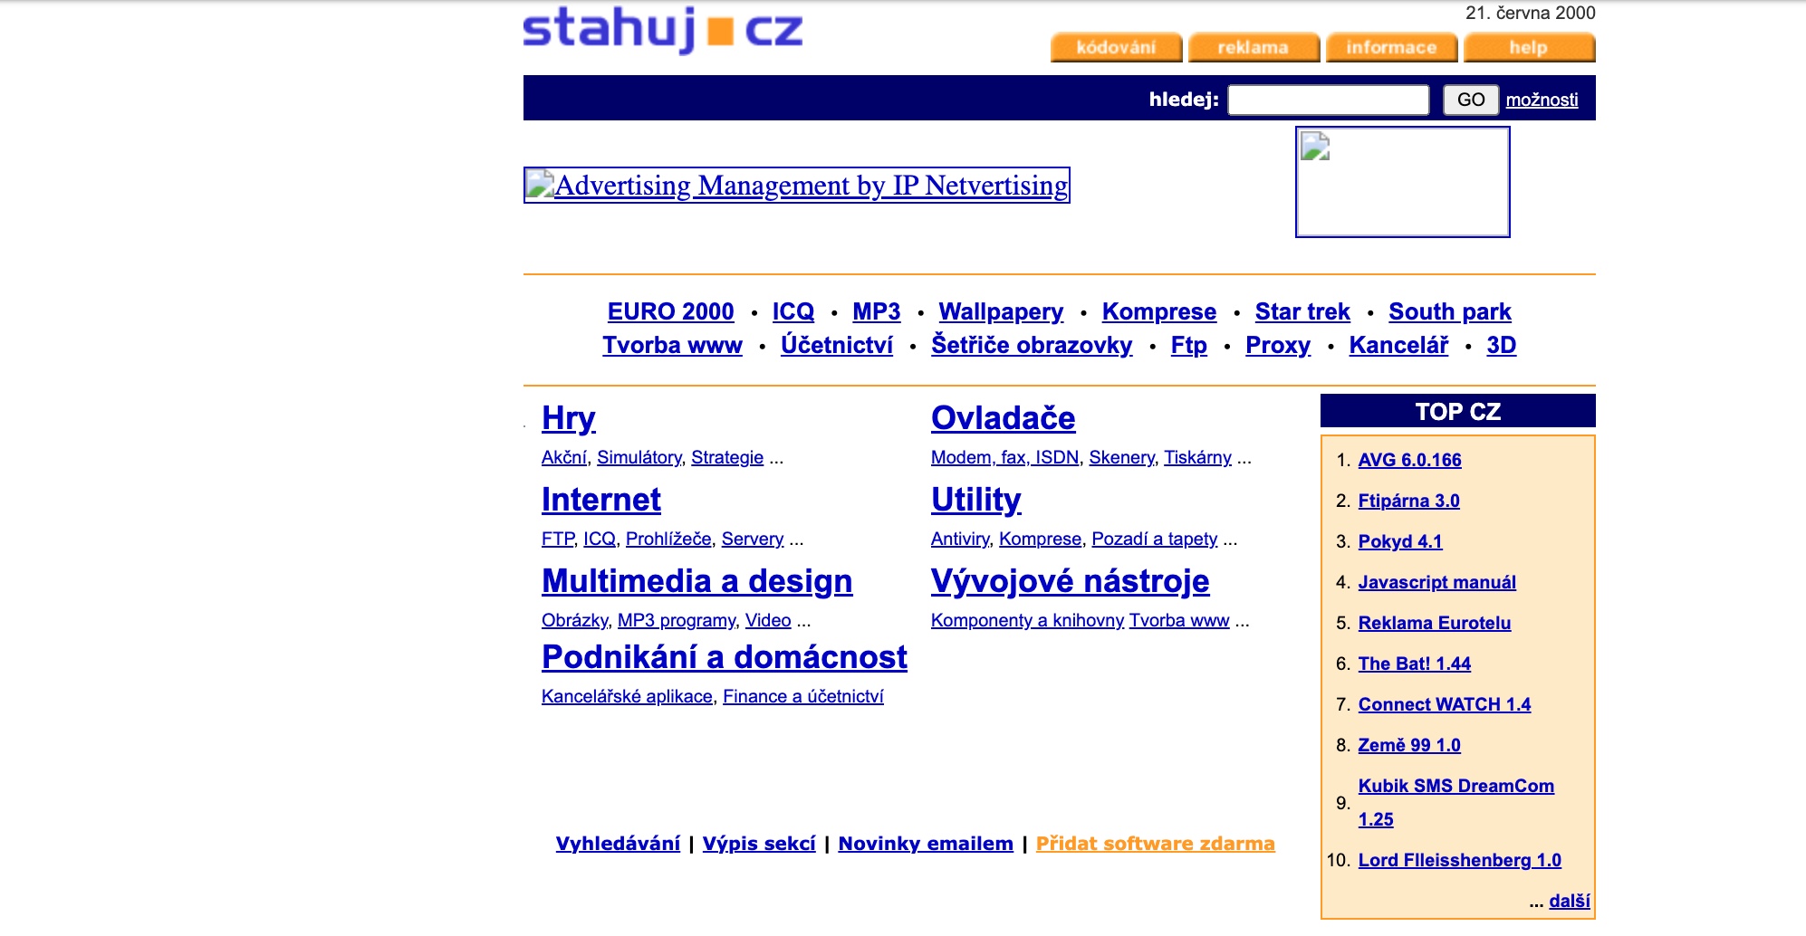The width and height of the screenshot is (1806, 936).
Task: Open the Advertising Management by IP Netvertising link
Action: (797, 185)
